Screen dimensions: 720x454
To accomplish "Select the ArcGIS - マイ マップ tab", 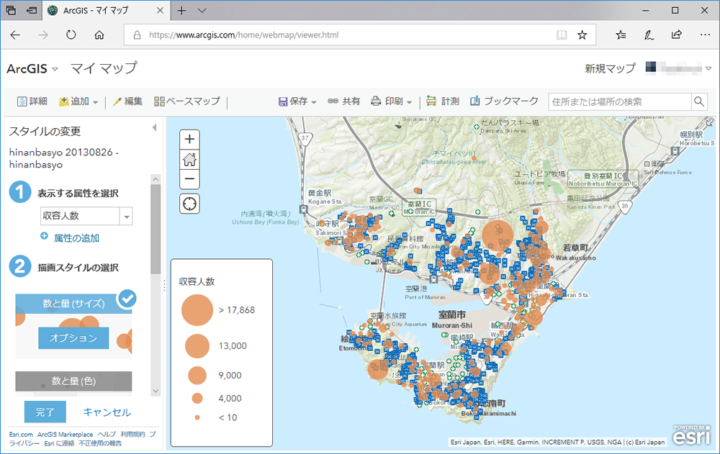I will (106, 11).
